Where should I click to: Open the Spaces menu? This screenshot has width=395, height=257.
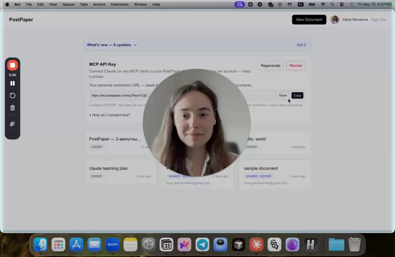tap(68, 4)
